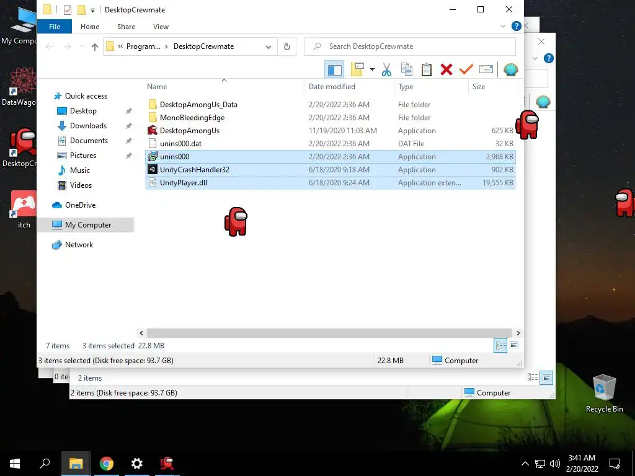Sort by the Name column header

point(224,87)
